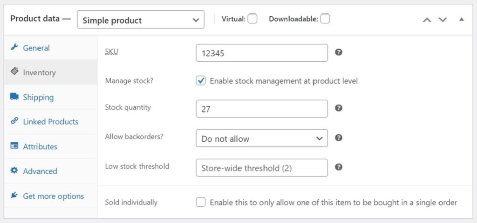
Task: Open the Shipping tab
Action: 51,97
